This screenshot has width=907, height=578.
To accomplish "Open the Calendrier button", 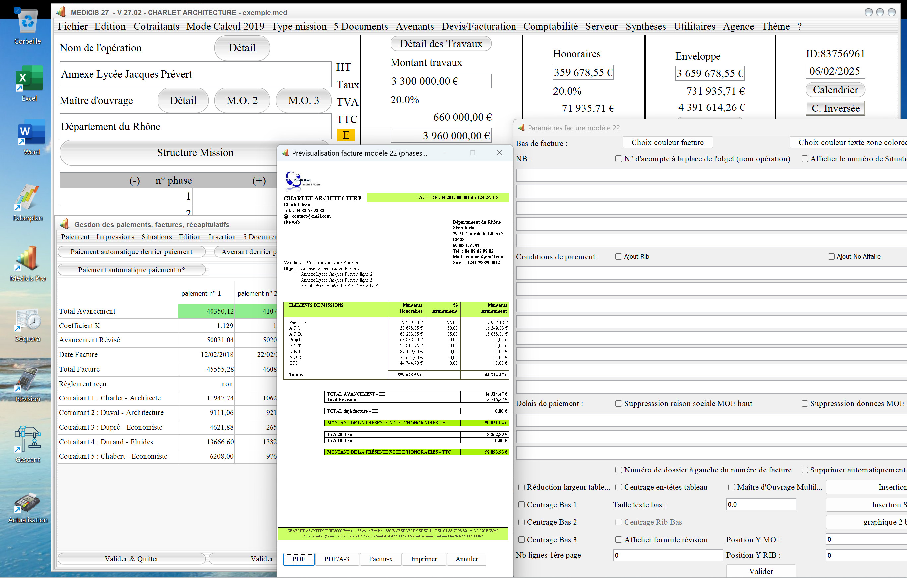I will [x=835, y=90].
